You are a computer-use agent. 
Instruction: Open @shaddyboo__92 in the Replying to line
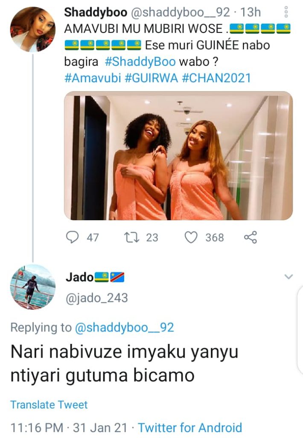tap(125, 327)
